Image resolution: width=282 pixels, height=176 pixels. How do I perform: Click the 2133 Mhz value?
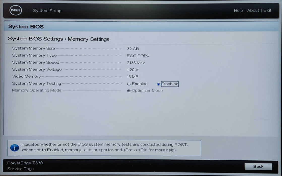click(136, 63)
